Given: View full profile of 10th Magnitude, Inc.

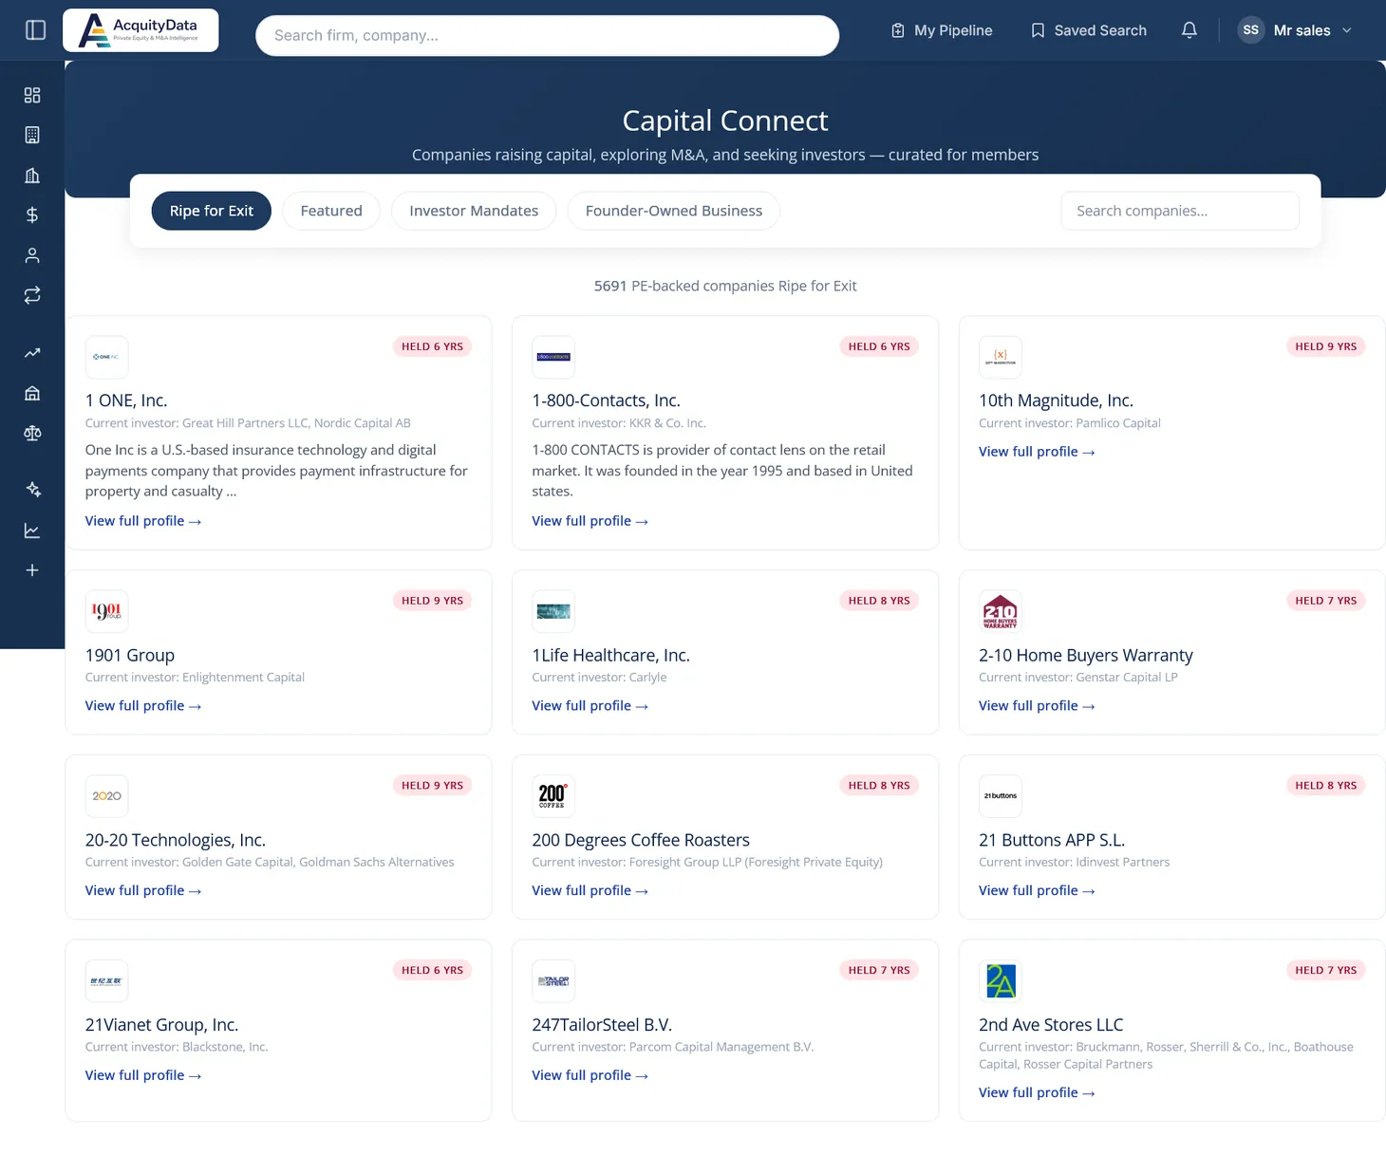Looking at the screenshot, I should tap(1037, 452).
